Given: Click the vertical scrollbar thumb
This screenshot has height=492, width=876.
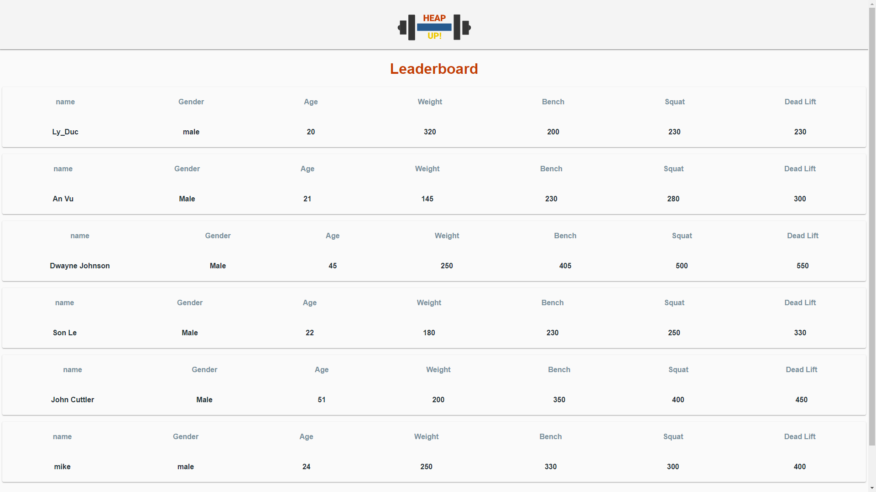Looking at the screenshot, I should (x=872, y=226).
